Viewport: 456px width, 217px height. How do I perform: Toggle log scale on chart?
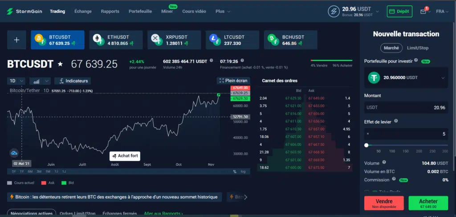[x=243, y=172]
